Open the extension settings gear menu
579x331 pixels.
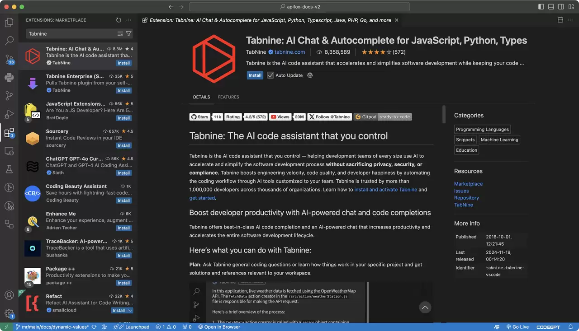click(x=310, y=75)
